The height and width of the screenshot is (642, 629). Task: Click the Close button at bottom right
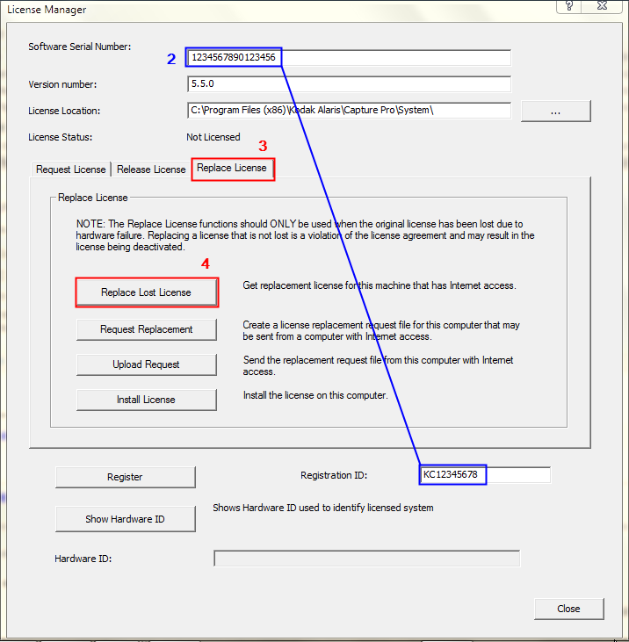[x=568, y=609]
